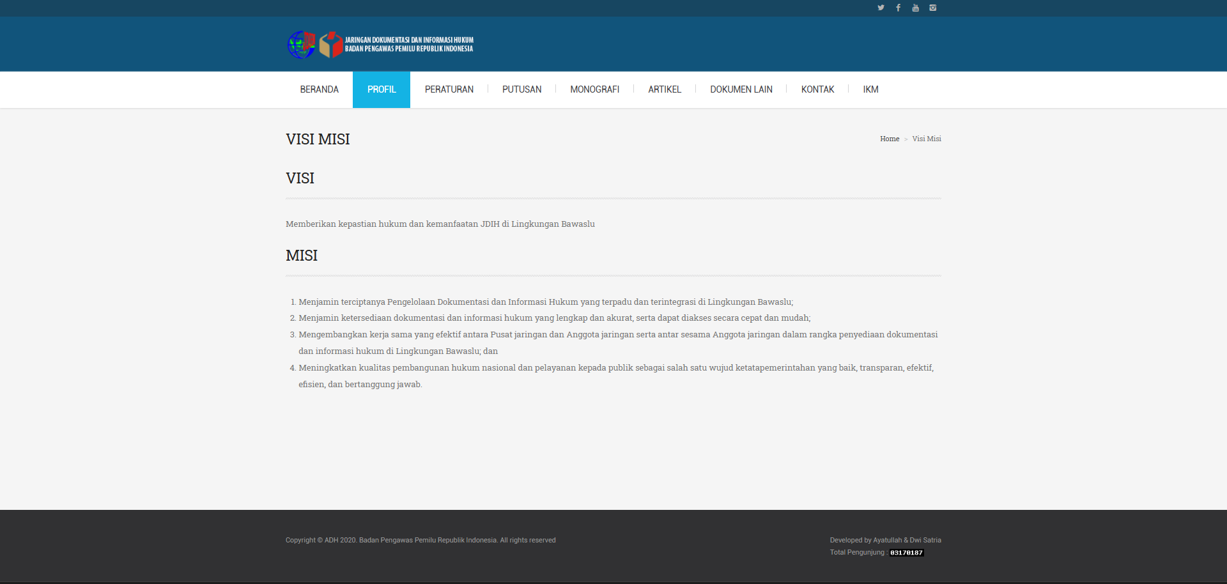This screenshot has width=1227, height=584.
Task: Go to the KONTAK page
Action: click(817, 89)
